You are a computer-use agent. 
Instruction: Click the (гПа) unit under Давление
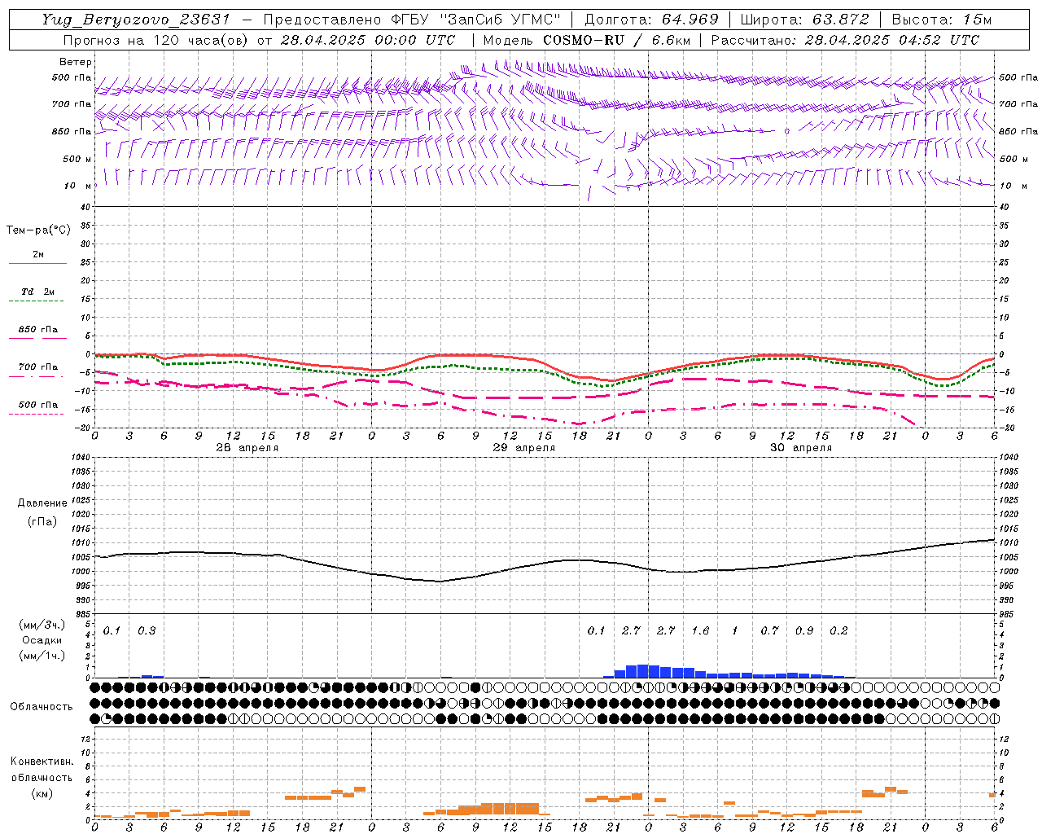[x=42, y=521]
